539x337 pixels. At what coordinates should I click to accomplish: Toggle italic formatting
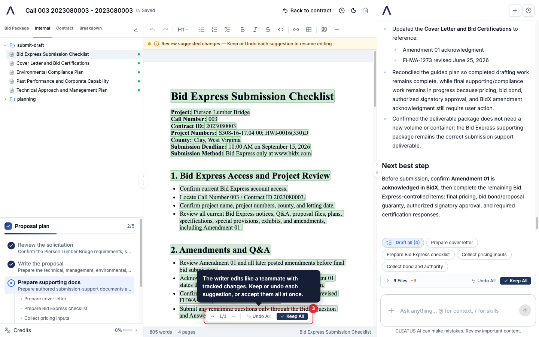coord(255,30)
